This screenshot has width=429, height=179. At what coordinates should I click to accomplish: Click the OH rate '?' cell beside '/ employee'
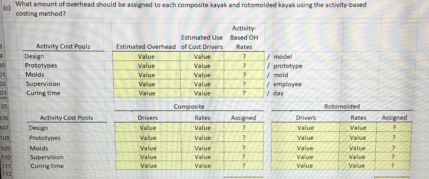244,84
